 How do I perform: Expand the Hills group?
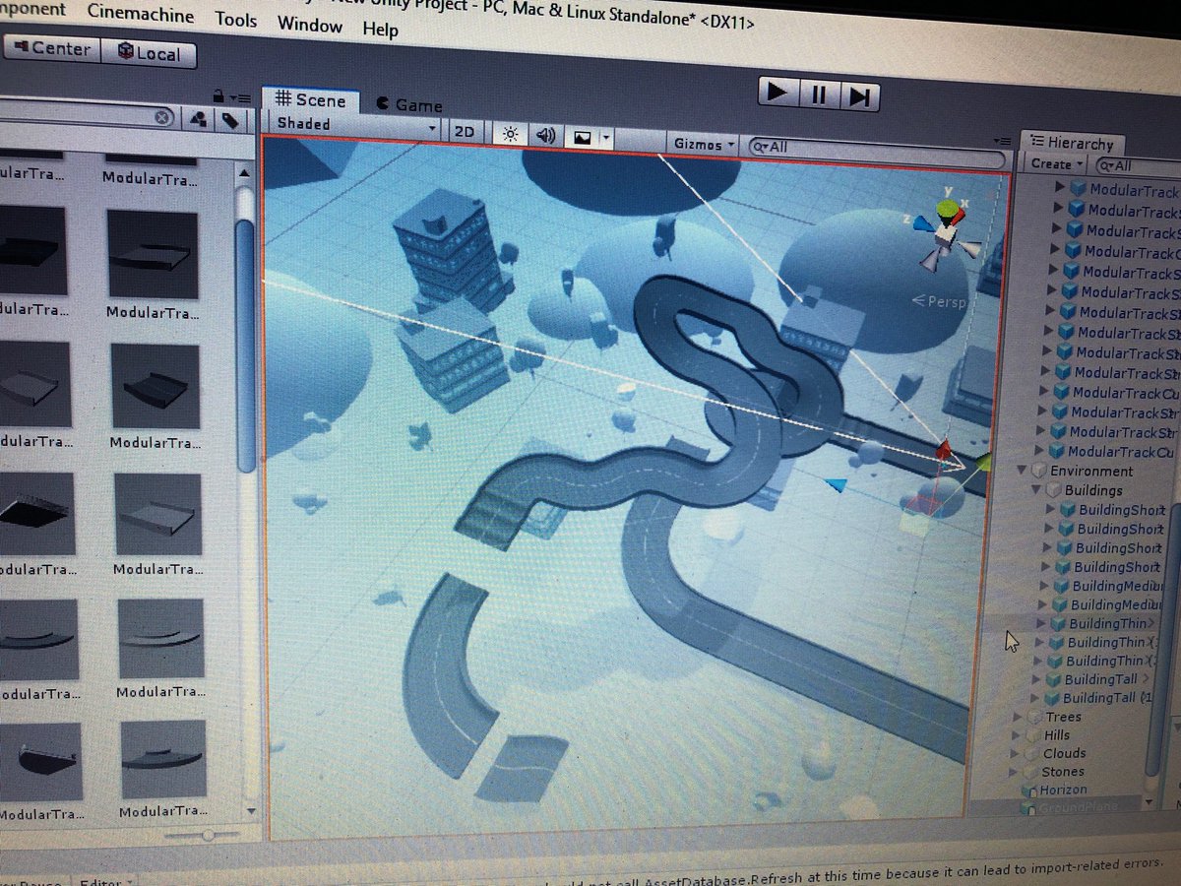(x=1017, y=734)
